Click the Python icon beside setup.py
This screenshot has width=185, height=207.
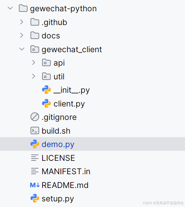point(35,198)
